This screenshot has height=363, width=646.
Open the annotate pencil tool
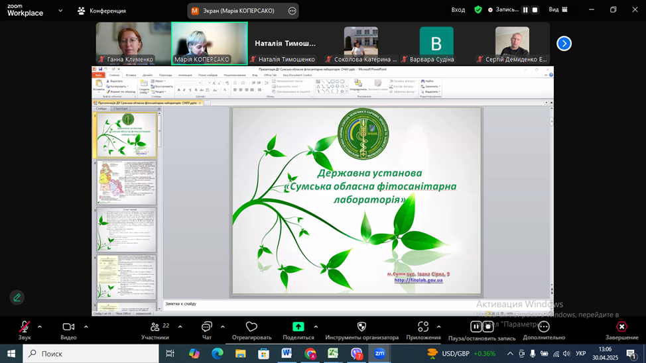coord(17,297)
